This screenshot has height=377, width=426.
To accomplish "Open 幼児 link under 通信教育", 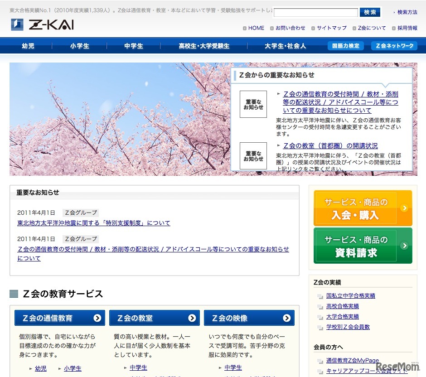I will (41, 368).
